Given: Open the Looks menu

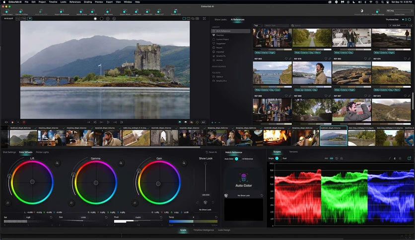Looking at the screenshot, I should coord(63,2).
